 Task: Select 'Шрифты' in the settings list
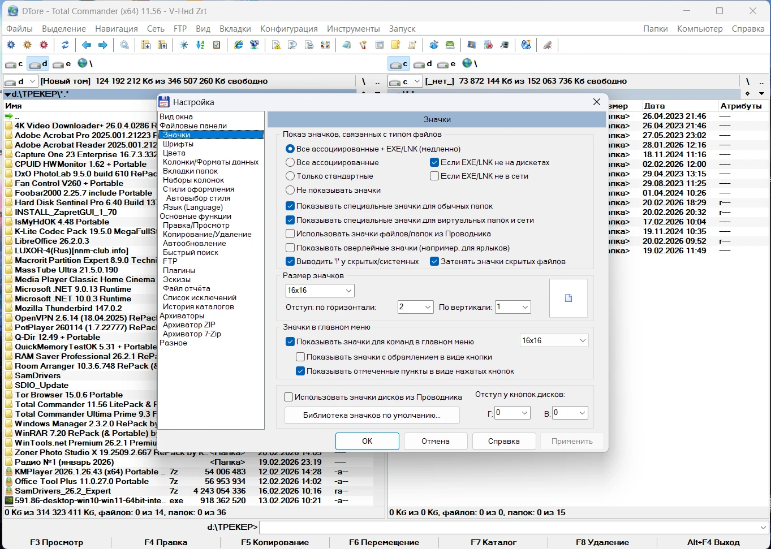pos(178,144)
